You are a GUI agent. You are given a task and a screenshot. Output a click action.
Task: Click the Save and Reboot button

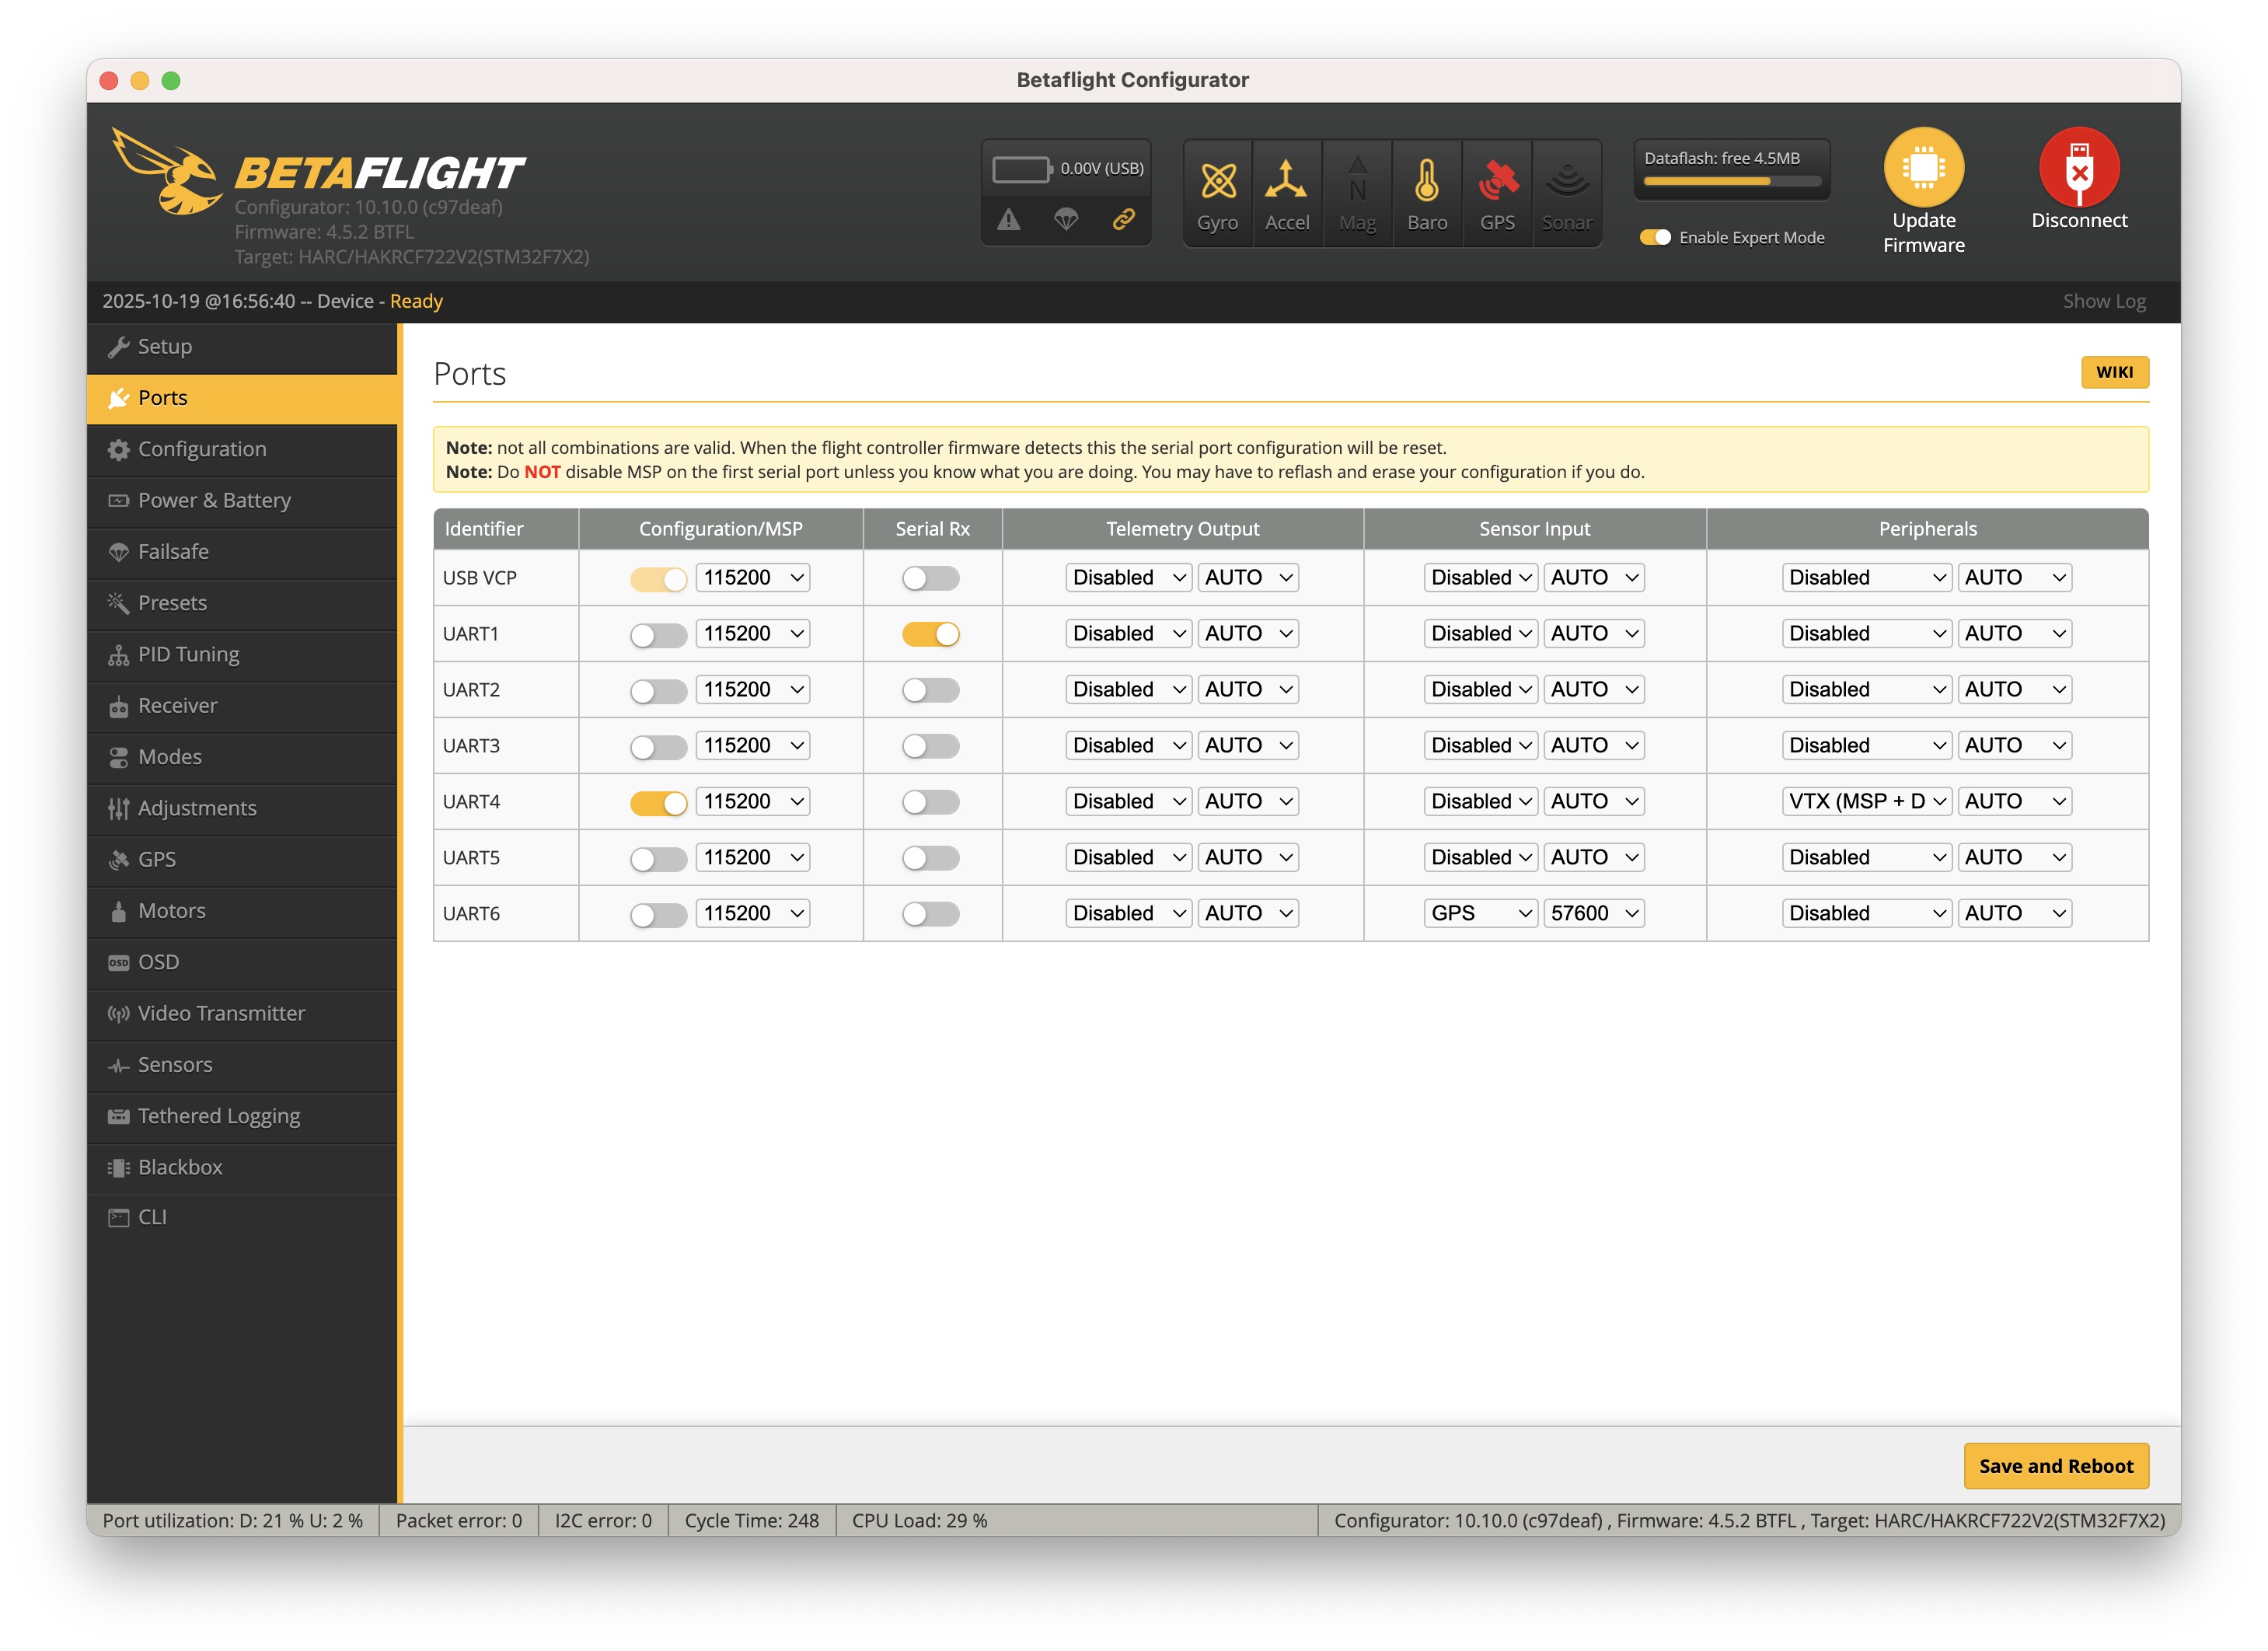tap(2056, 1466)
